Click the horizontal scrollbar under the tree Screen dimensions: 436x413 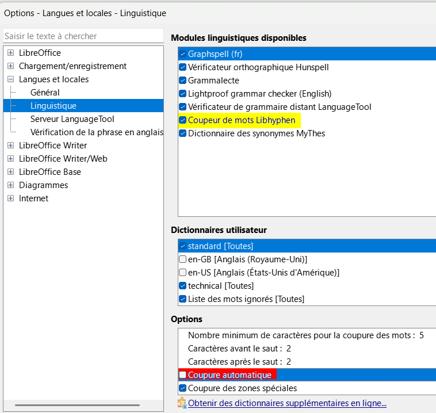point(77,405)
